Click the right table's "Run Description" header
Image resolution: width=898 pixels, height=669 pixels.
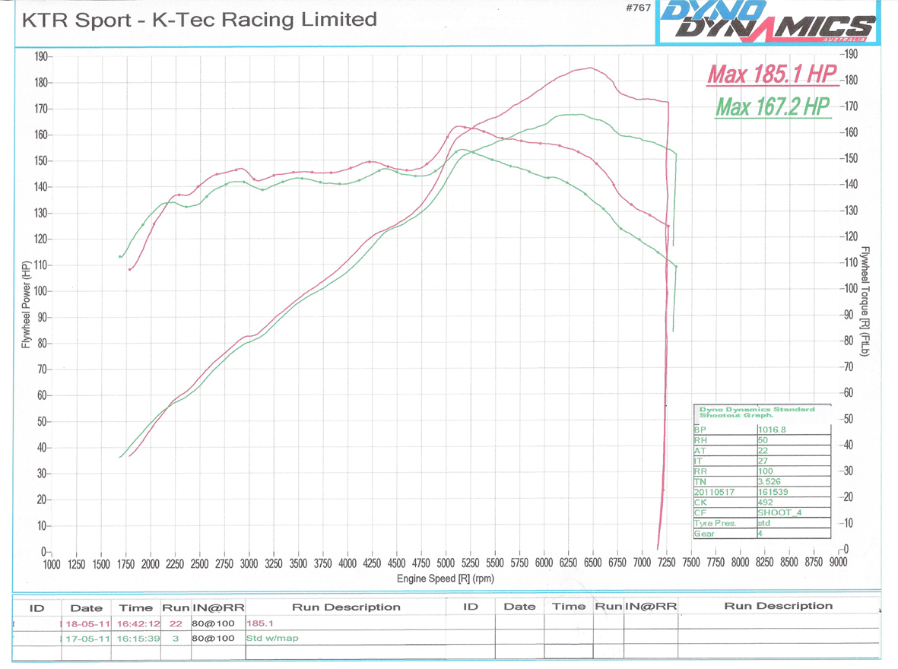(x=779, y=606)
